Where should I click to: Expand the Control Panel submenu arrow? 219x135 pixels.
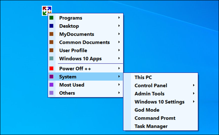coord(194,85)
